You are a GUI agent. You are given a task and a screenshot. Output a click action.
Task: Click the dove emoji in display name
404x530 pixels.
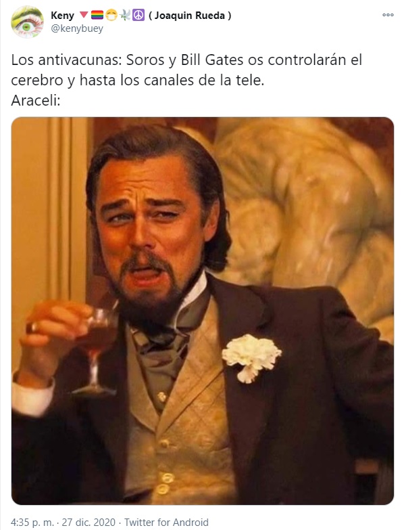125,15
